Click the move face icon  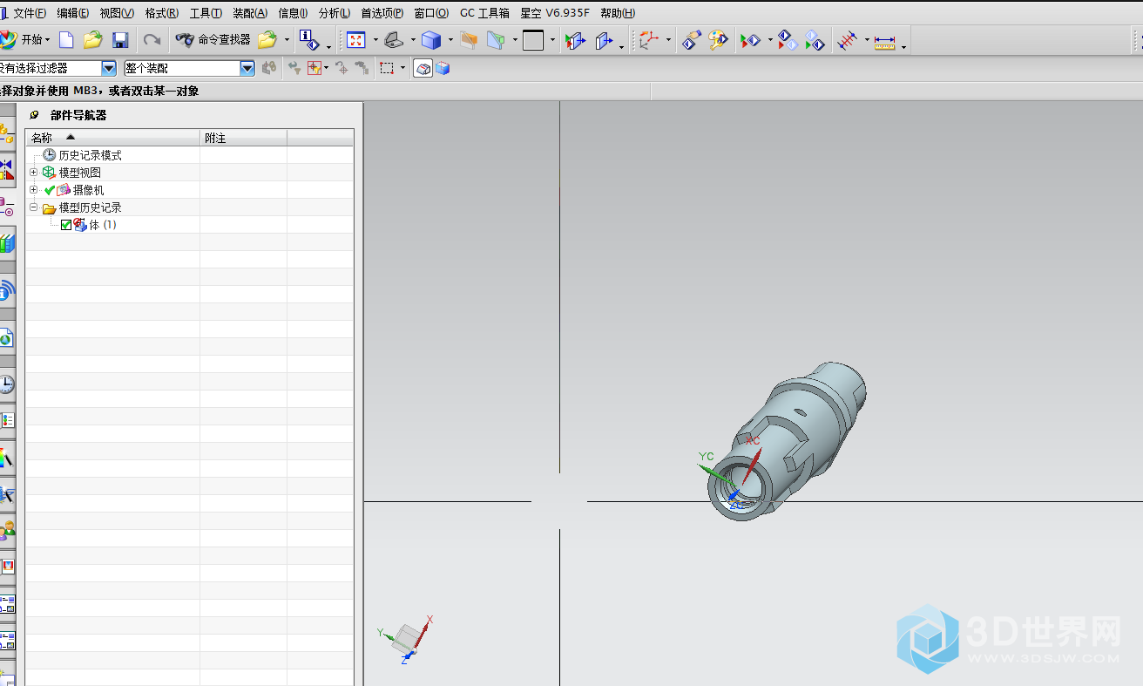coord(575,39)
